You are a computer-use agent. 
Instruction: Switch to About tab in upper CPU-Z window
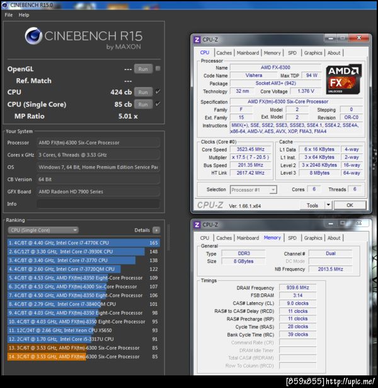coord(334,53)
